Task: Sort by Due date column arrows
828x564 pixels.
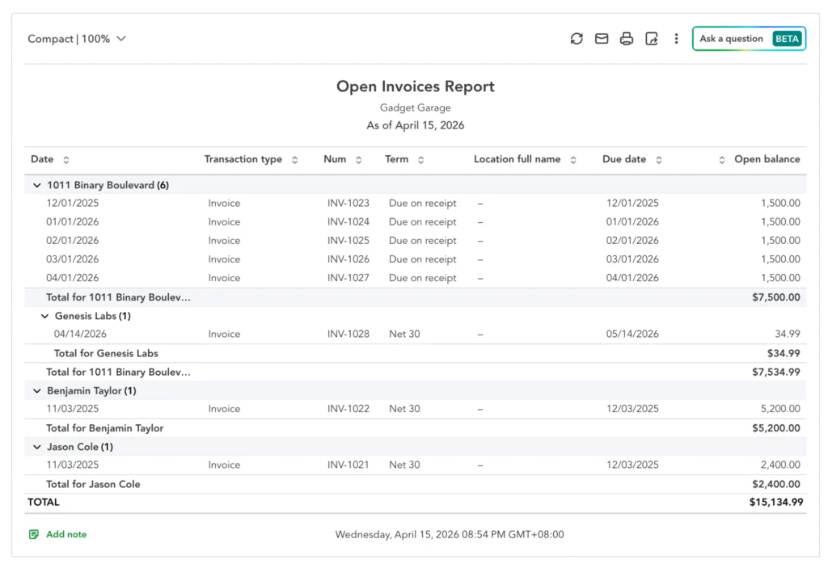Action: tap(658, 160)
